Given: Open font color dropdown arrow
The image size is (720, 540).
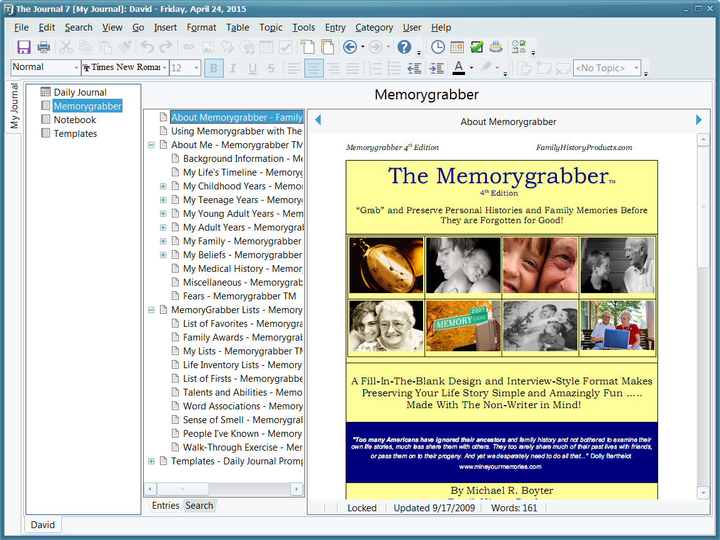Looking at the screenshot, I should (471, 68).
